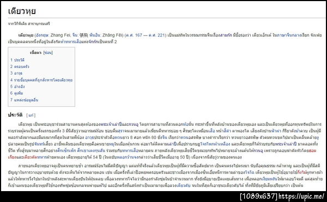327x202 pixels.
Task: Click the page title เตียวหุย
Action: [22, 11]
